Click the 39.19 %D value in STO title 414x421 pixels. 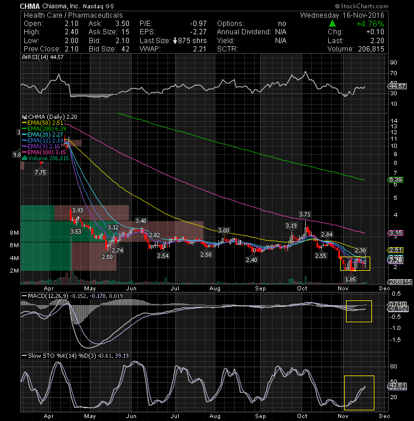(122, 356)
